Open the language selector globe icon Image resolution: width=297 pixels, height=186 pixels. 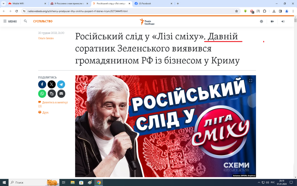pyautogui.click(x=261, y=21)
